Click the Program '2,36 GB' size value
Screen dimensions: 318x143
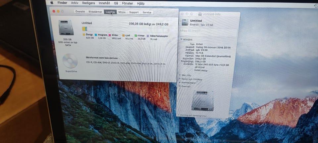coord(102,38)
